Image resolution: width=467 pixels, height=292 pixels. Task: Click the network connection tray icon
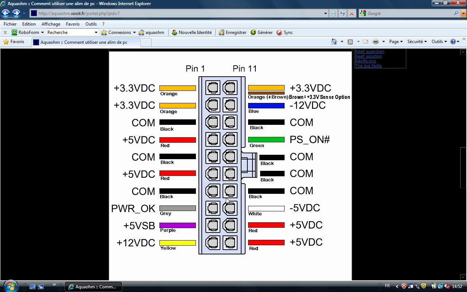440,287
